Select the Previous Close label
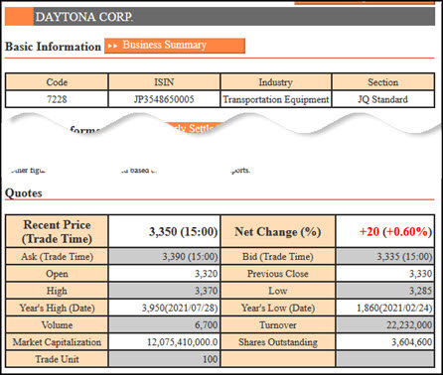This screenshot has height=375, width=443. [x=278, y=274]
